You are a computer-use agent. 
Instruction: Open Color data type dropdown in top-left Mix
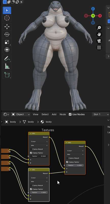pos(39,142)
